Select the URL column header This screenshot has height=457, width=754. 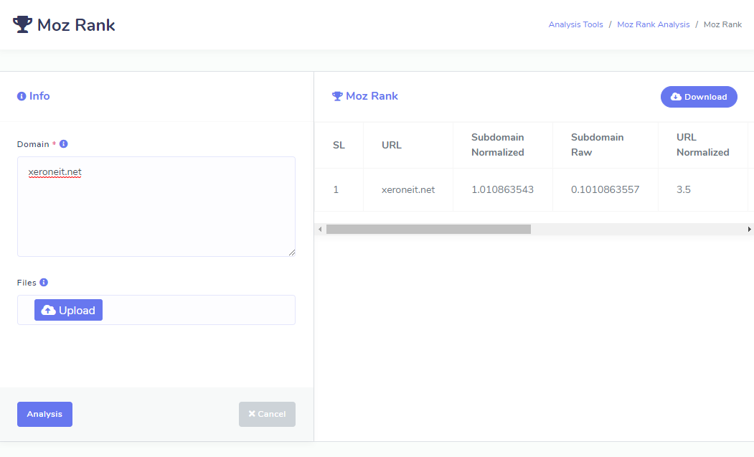click(392, 145)
